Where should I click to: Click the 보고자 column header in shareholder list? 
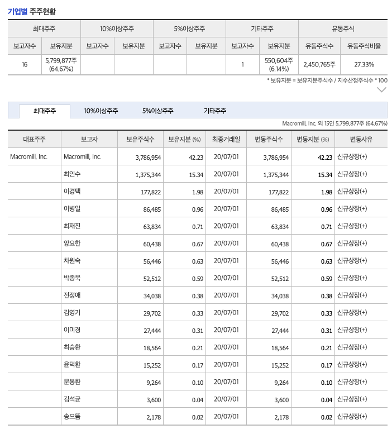pyautogui.click(x=89, y=140)
